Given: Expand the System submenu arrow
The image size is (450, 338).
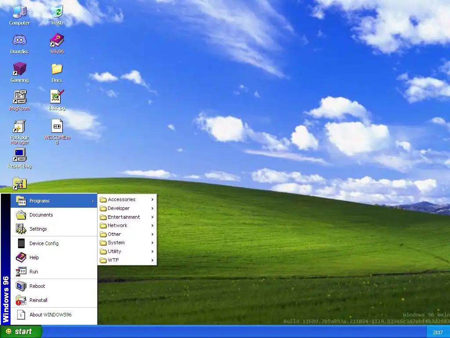Looking at the screenshot, I should pyautogui.click(x=152, y=243).
